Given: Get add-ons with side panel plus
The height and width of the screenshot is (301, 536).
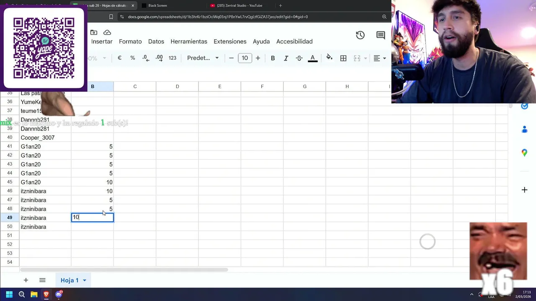Looking at the screenshot, I should click(524, 190).
